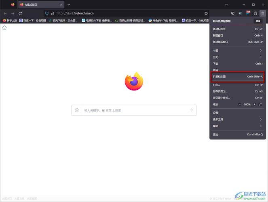Open the extensions puzzle icon
Viewport: 268px width, 202px height.
(x=255, y=13)
